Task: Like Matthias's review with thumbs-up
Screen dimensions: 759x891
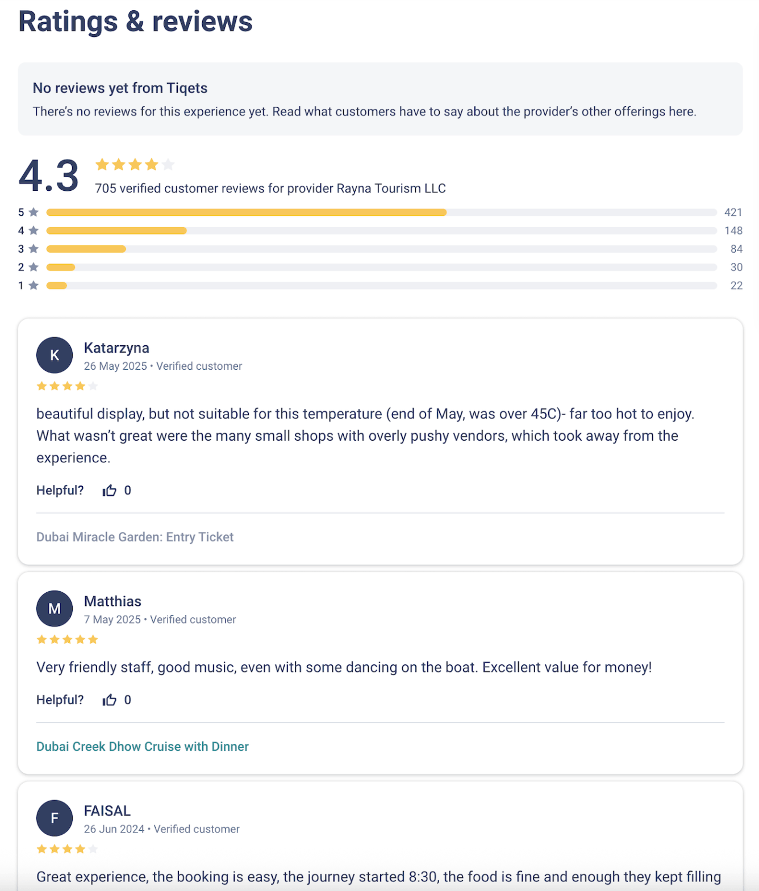Action: 109,700
